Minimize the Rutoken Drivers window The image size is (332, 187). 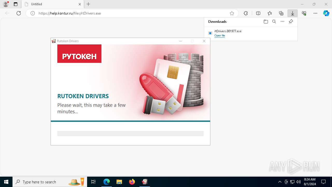pos(181,41)
